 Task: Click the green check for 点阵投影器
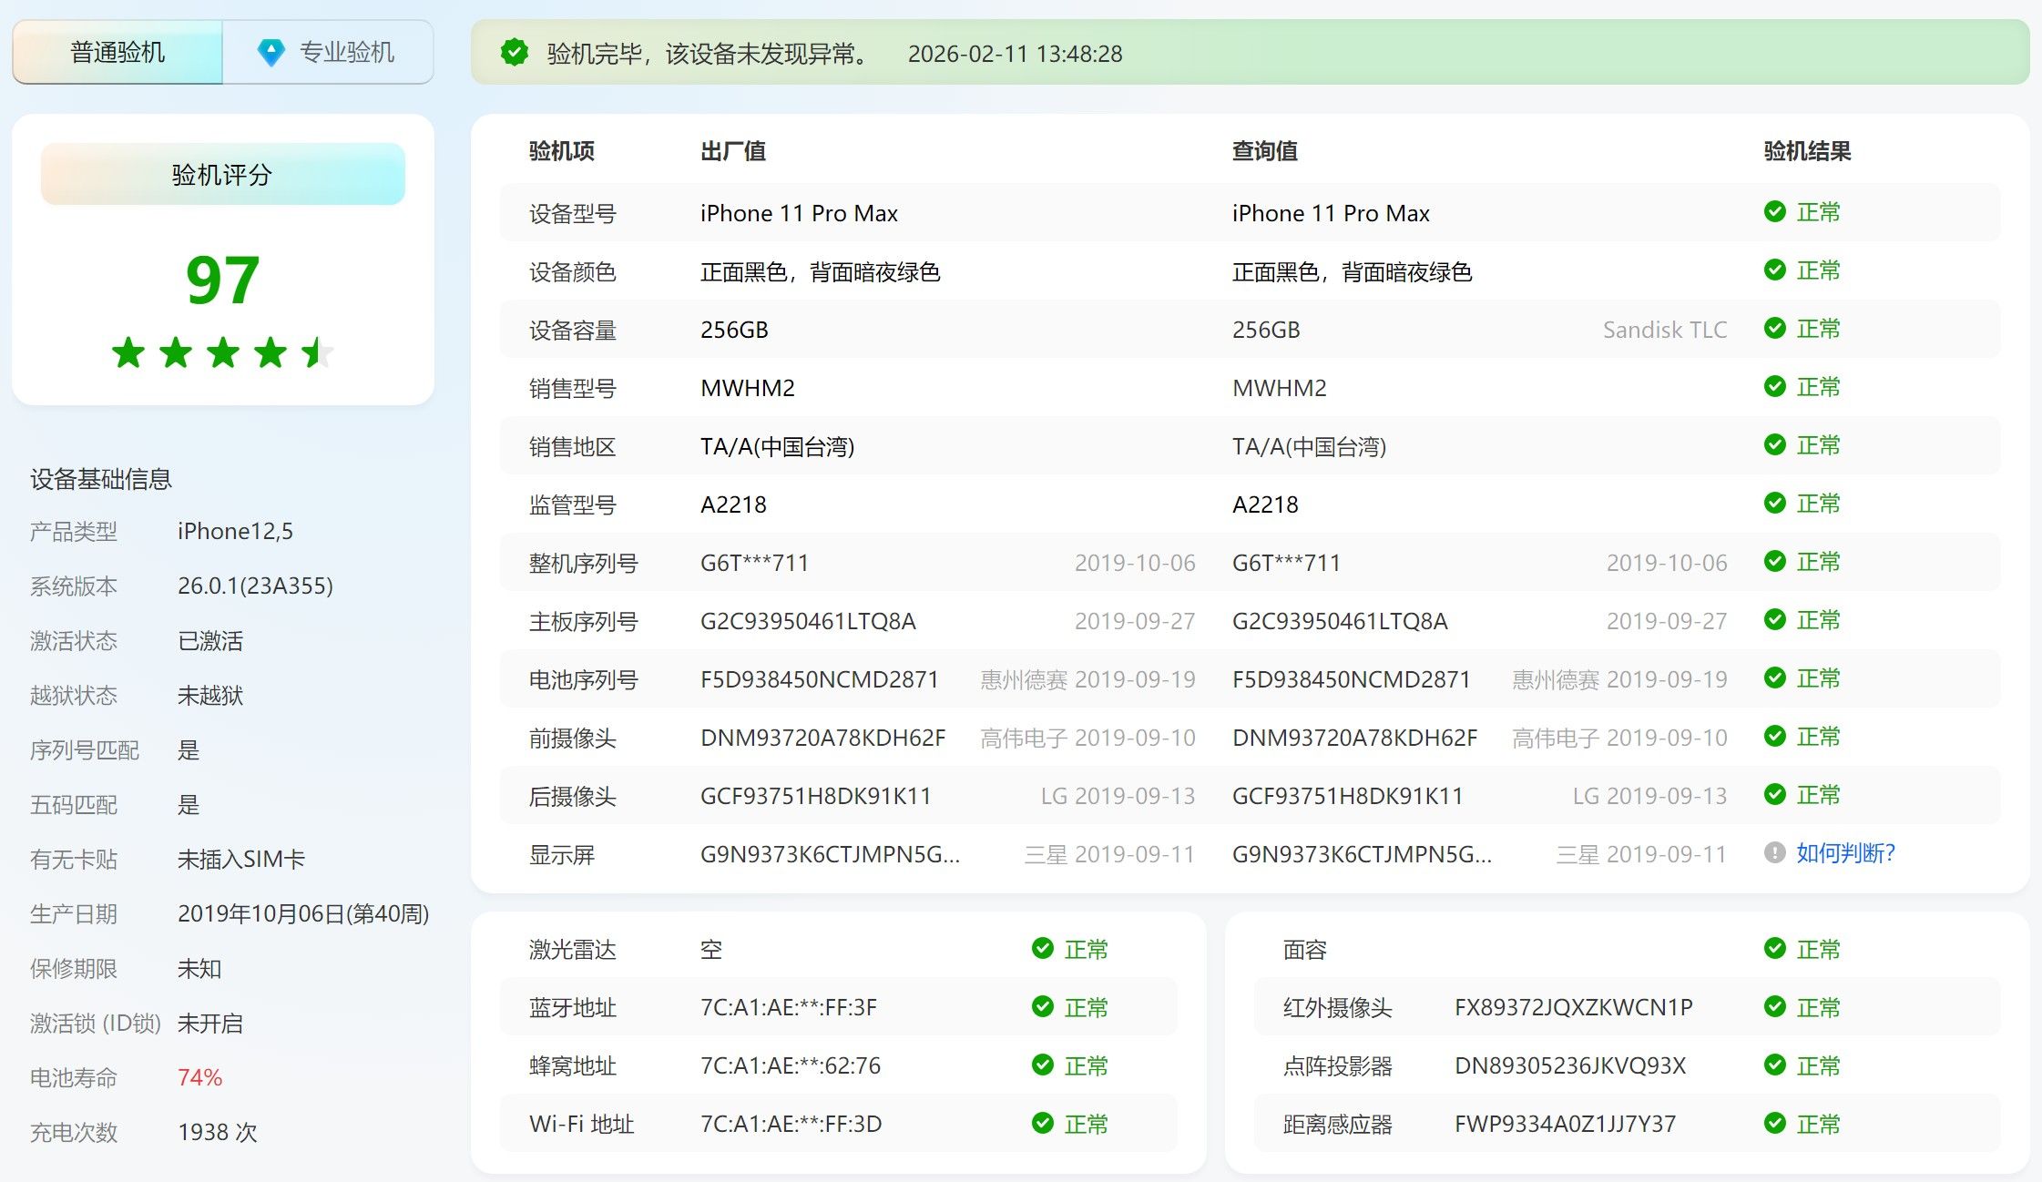pyautogui.click(x=1773, y=1065)
